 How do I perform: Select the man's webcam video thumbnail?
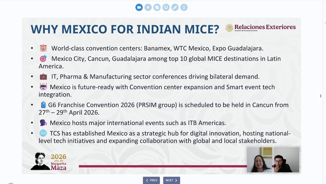[287, 160]
